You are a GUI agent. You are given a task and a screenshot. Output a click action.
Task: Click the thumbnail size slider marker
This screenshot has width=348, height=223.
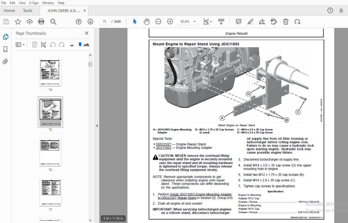80,44
